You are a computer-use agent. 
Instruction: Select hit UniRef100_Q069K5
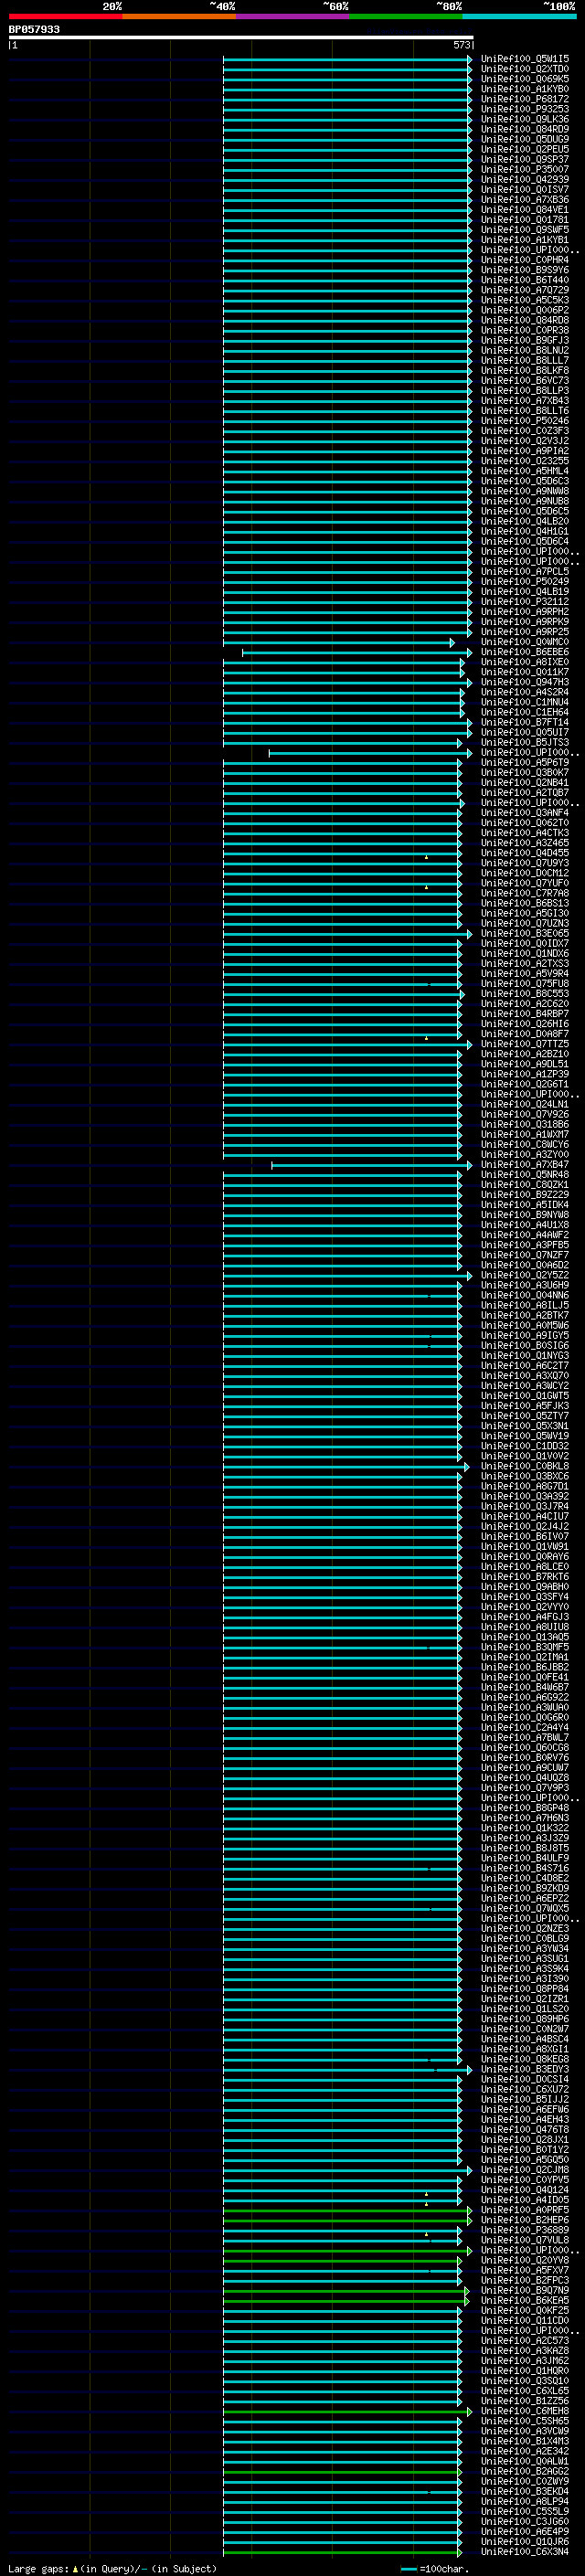point(525,79)
